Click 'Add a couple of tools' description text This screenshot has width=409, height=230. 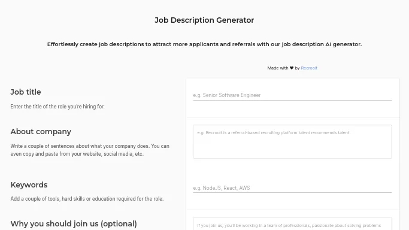point(87,199)
